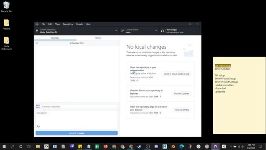Click the View on GitHub button

tap(182, 110)
